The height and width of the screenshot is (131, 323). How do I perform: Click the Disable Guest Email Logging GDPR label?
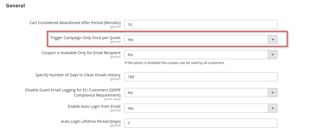[x=73, y=93]
